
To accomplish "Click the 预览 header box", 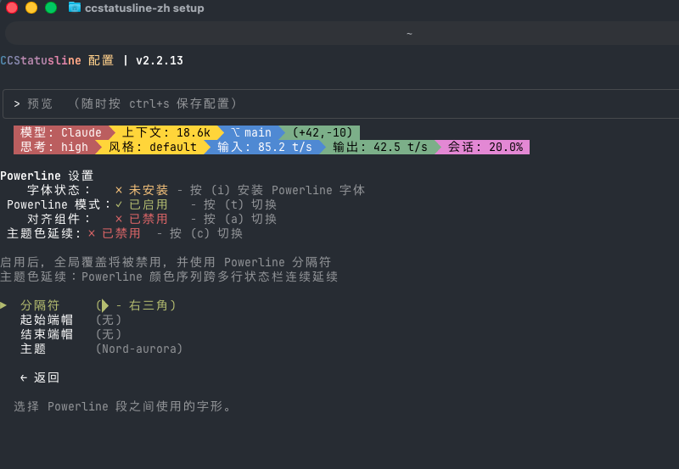I will [x=341, y=103].
